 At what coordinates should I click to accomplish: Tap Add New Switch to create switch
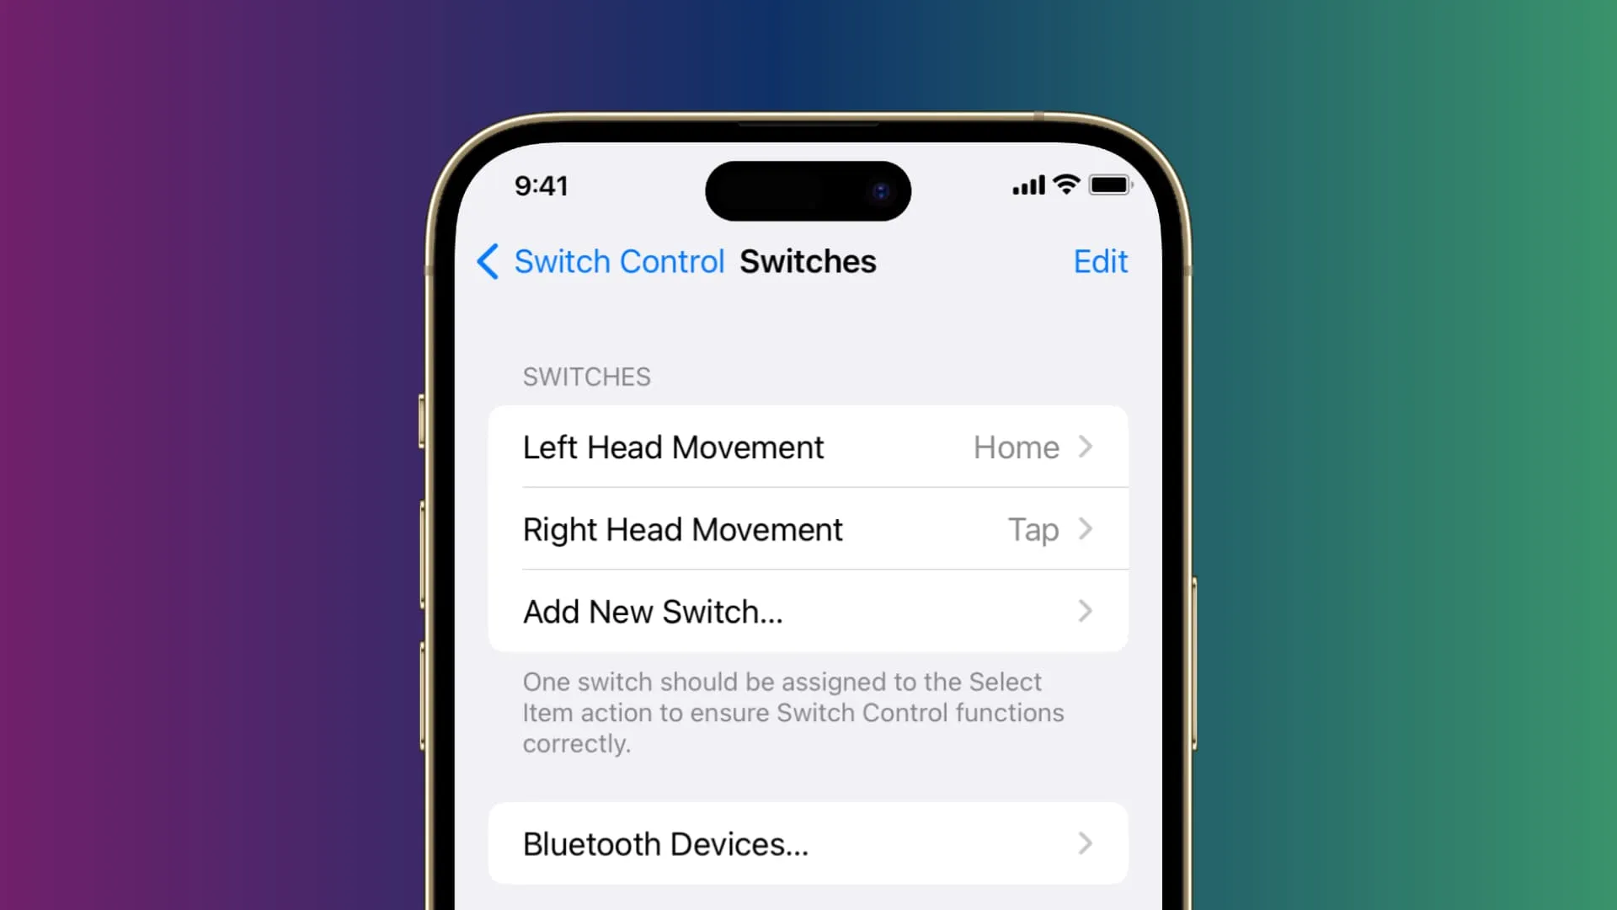[x=808, y=611]
